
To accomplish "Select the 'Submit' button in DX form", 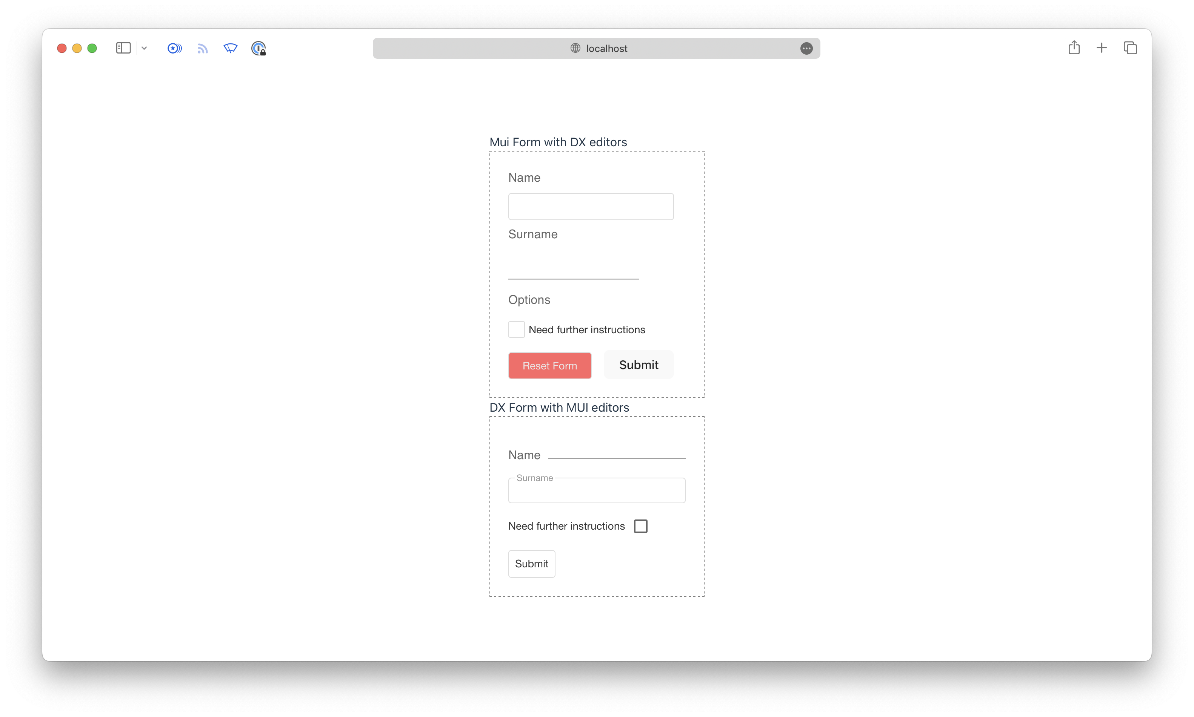I will (x=531, y=564).
